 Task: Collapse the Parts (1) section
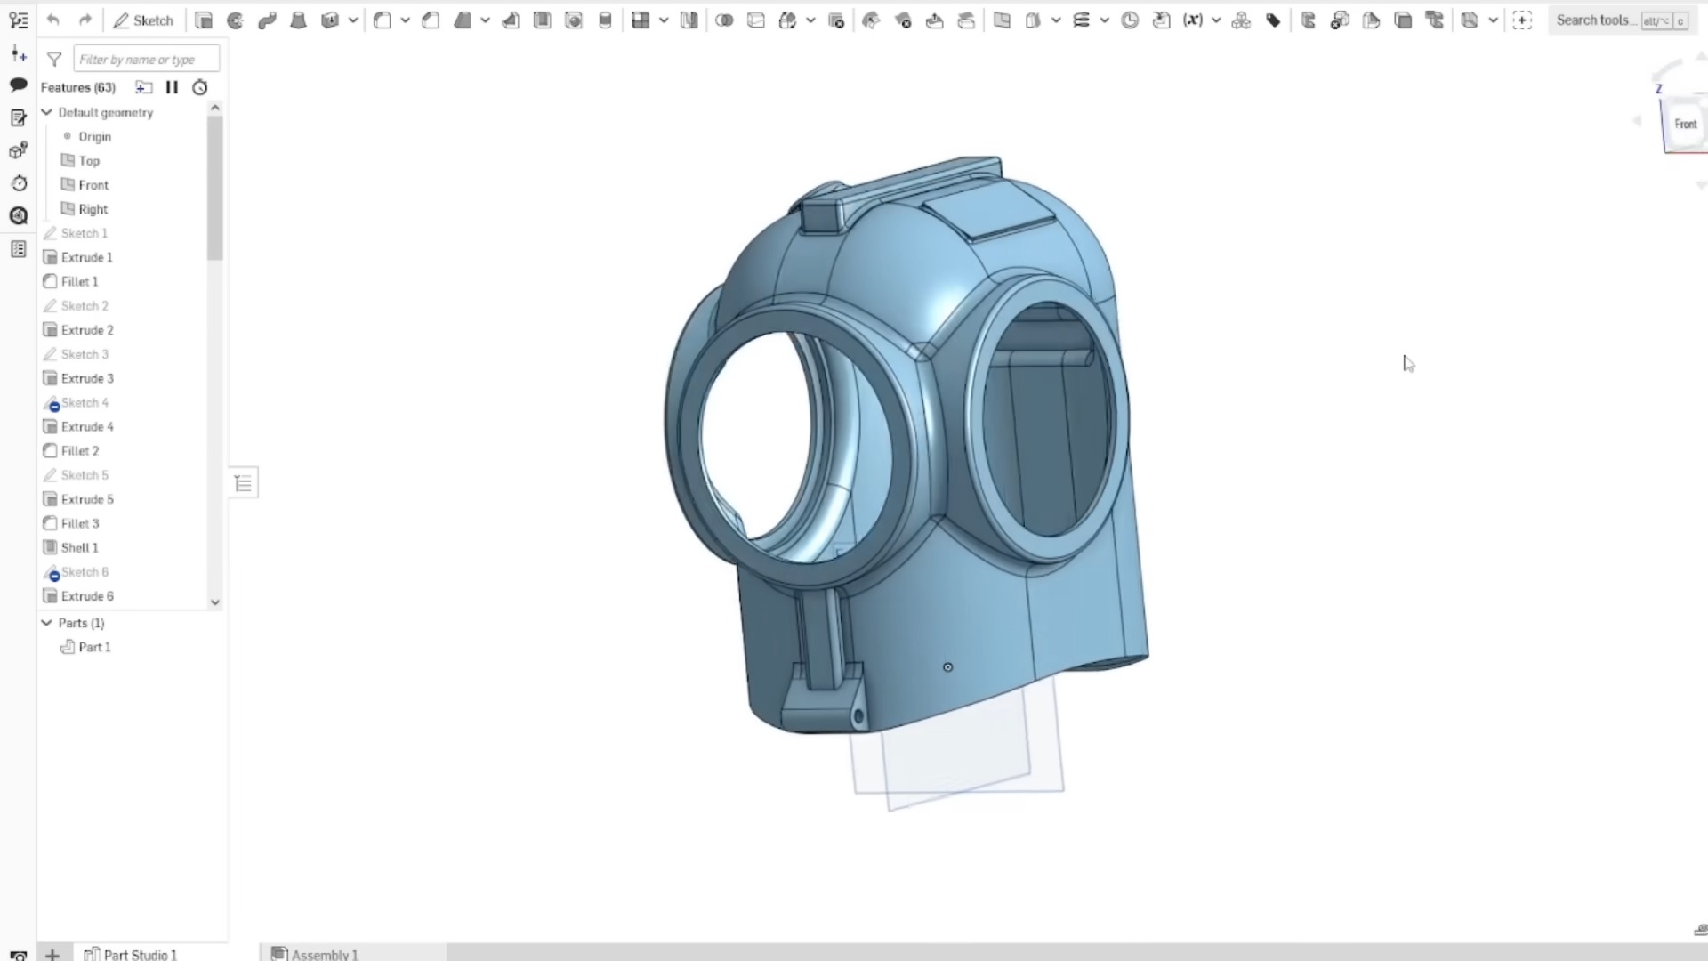pos(47,623)
